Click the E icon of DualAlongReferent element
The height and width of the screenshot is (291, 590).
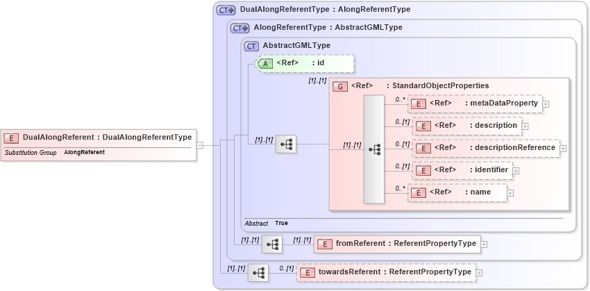click(11, 138)
